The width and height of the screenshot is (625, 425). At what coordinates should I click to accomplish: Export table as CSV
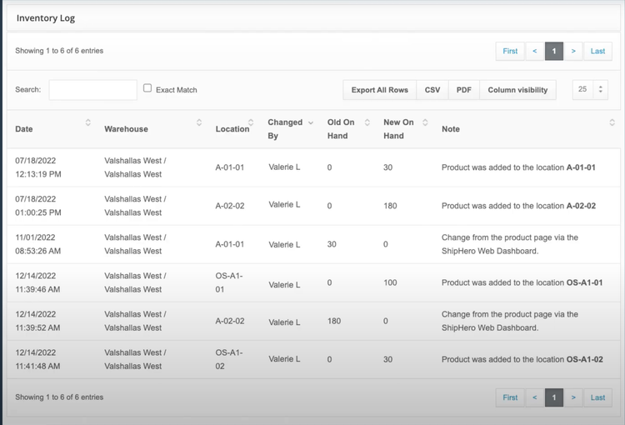coord(432,90)
